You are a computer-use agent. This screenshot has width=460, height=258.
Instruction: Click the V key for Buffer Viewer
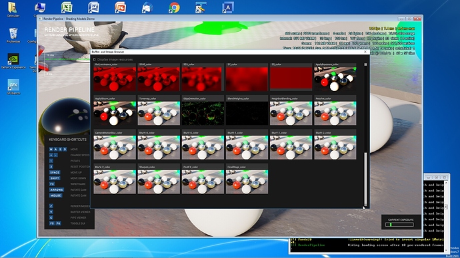click(x=51, y=211)
